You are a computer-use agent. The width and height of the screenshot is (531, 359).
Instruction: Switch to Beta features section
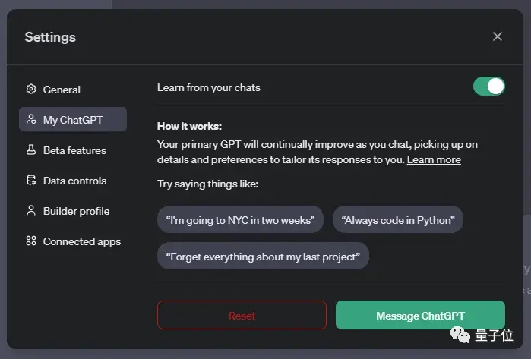pos(73,150)
